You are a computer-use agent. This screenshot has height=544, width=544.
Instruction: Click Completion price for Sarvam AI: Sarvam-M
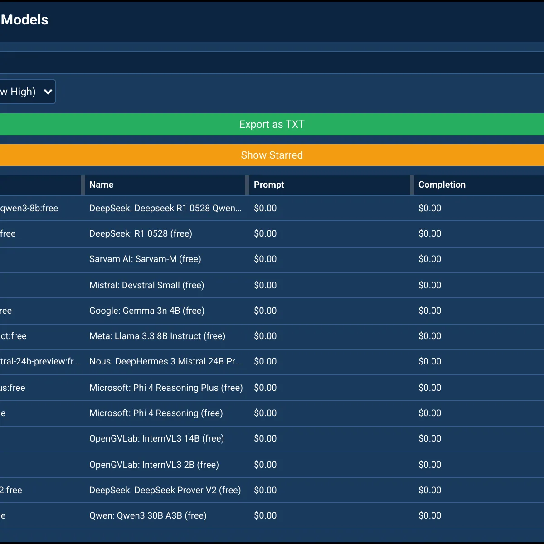pos(430,259)
